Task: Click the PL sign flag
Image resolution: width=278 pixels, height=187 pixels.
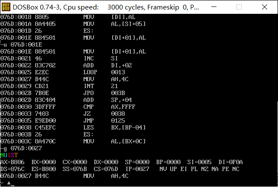Action: point(194,169)
